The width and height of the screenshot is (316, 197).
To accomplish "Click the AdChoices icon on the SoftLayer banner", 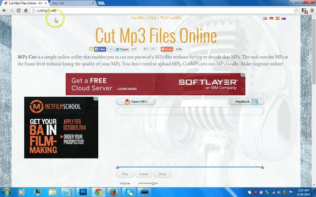I will [244, 75].
